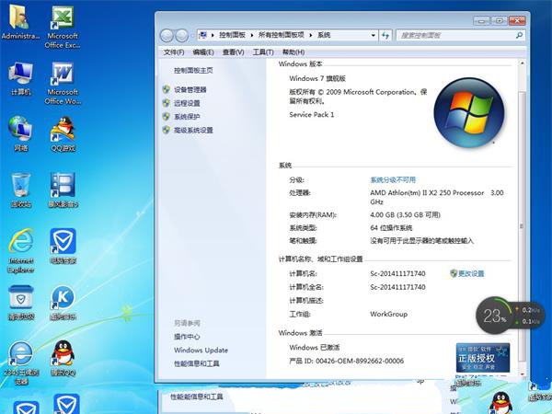Go to 控制面板主页 link
This screenshot has height=414, width=552.
[193, 71]
